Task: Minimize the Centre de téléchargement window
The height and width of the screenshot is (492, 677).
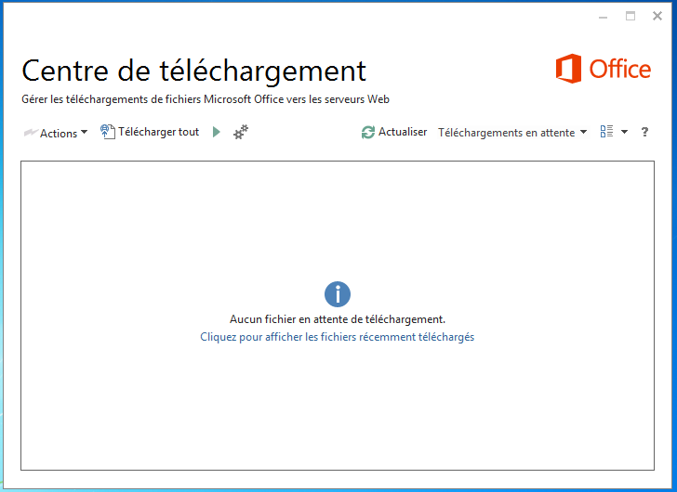Action: coord(603,17)
